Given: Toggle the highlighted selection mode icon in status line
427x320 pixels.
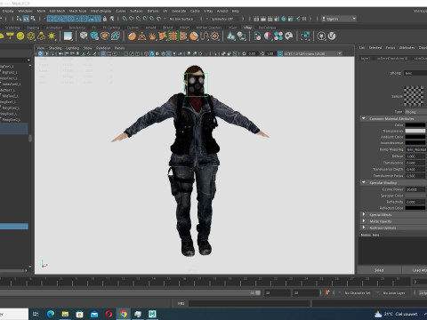Looking at the screenshot, I should 26,19.
